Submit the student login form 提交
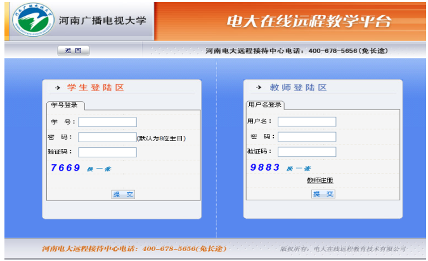This screenshot has height=261, width=428. point(123,194)
